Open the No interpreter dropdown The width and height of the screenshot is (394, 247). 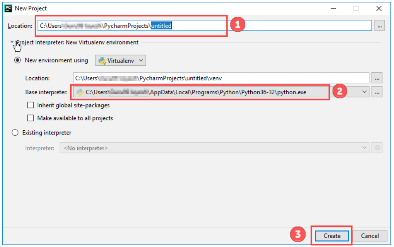click(x=214, y=148)
